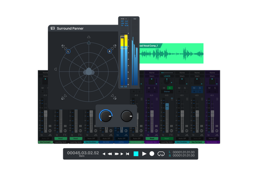260x176 pixels.
Task: Click the Stop button in transport bar
Action: pyautogui.click(x=136, y=154)
